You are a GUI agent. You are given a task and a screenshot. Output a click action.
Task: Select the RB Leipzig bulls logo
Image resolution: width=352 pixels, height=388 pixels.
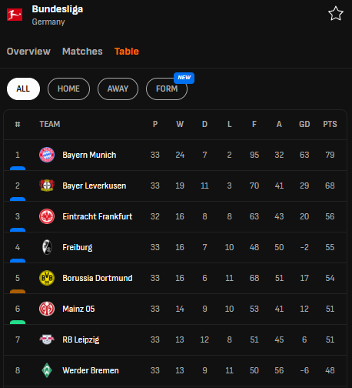[x=47, y=339]
